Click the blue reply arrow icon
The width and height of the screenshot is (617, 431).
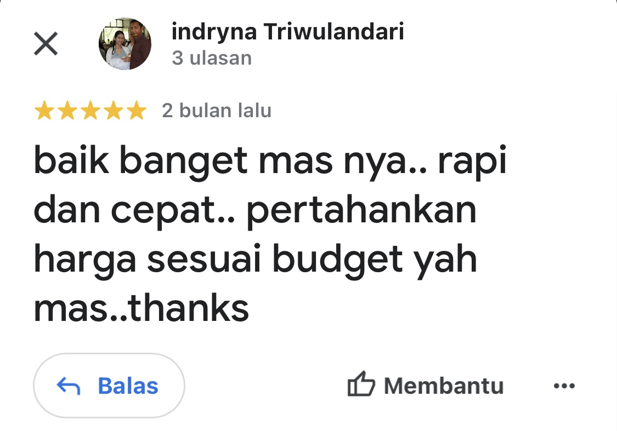(x=69, y=386)
